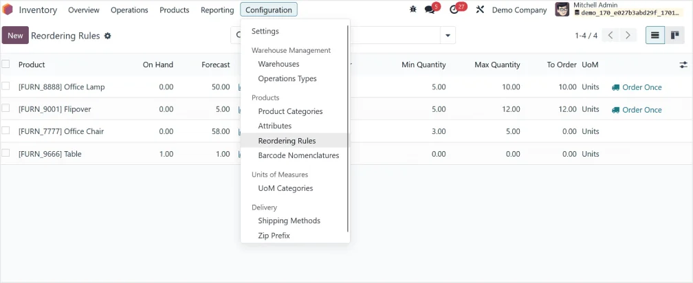The image size is (693, 283).
Task: Expand the search options dropdown arrow
Action: tap(448, 36)
